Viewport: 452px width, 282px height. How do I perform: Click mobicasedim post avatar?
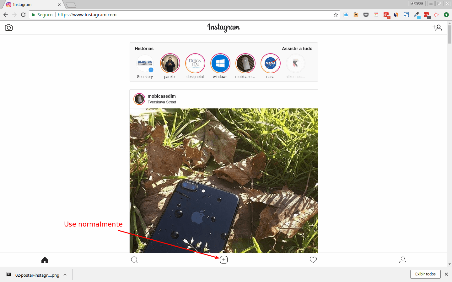coord(139,99)
